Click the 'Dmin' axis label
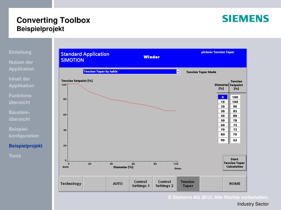This screenshot has height=210, width=281. click(66, 167)
